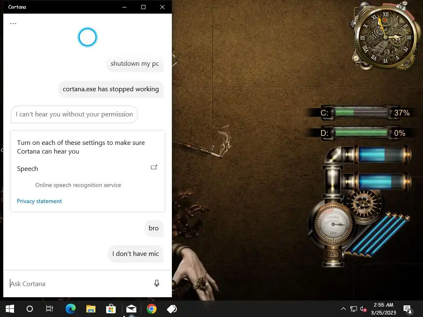Click the Central Processing Unit gauge widget
This screenshot has width=423, height=317.
point(333,224)
